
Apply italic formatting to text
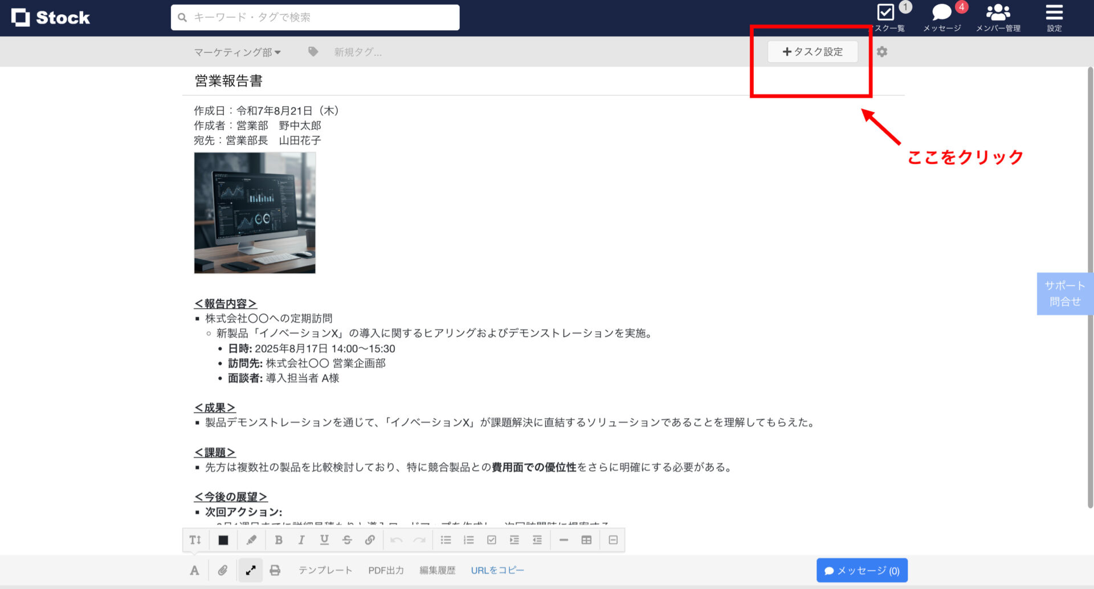301,539
